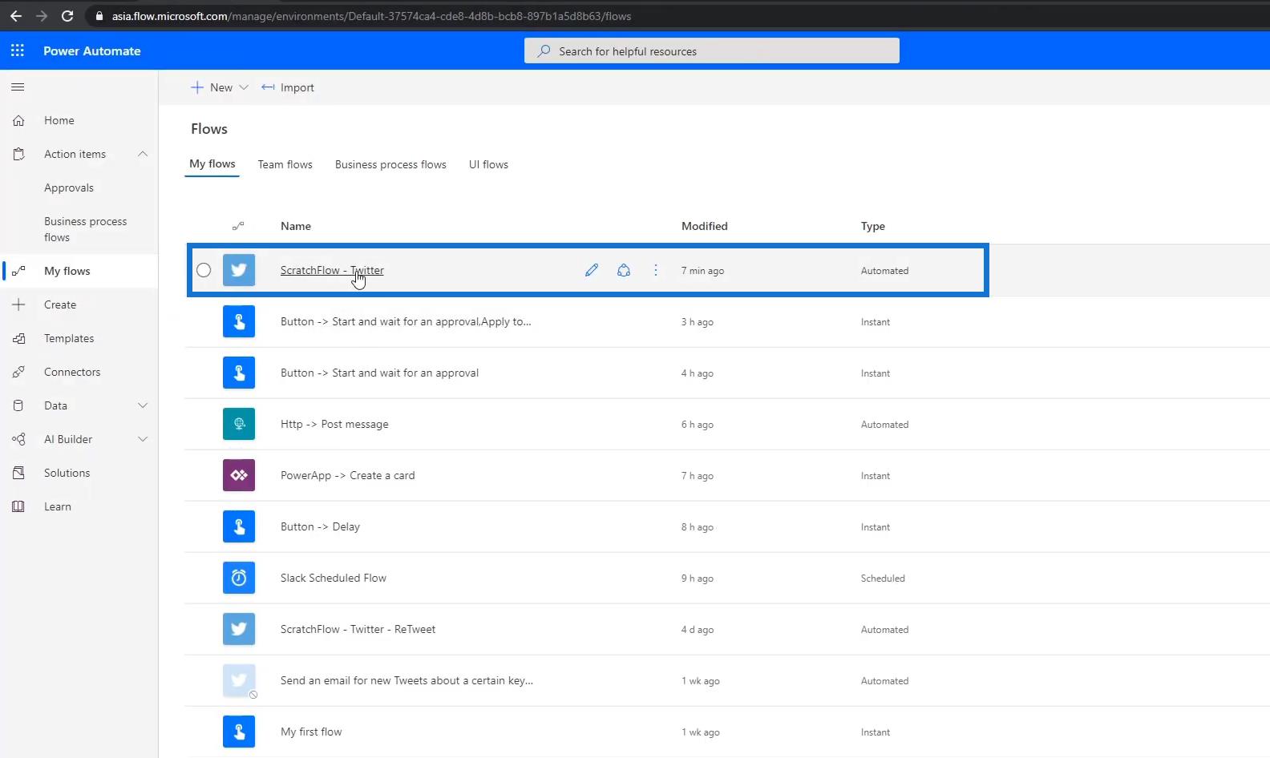The image size is (1270, 758).
Task: Expand the Data section chevron
Action: click(x=143, y=405)
